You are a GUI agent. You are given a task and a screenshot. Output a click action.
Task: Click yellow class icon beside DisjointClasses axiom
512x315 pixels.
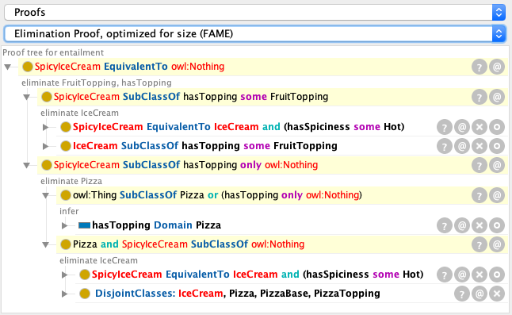pos(85,294)
